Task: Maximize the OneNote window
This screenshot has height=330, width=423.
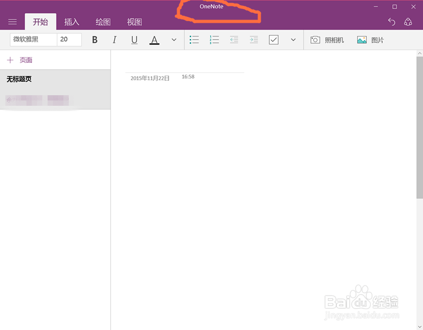Action: (x=394, y=7)
